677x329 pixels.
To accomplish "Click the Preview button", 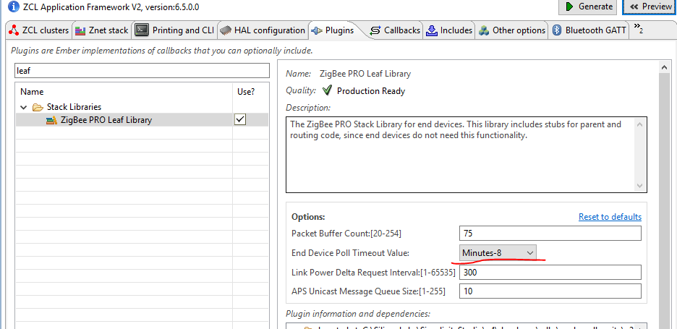I will (647, 7).
